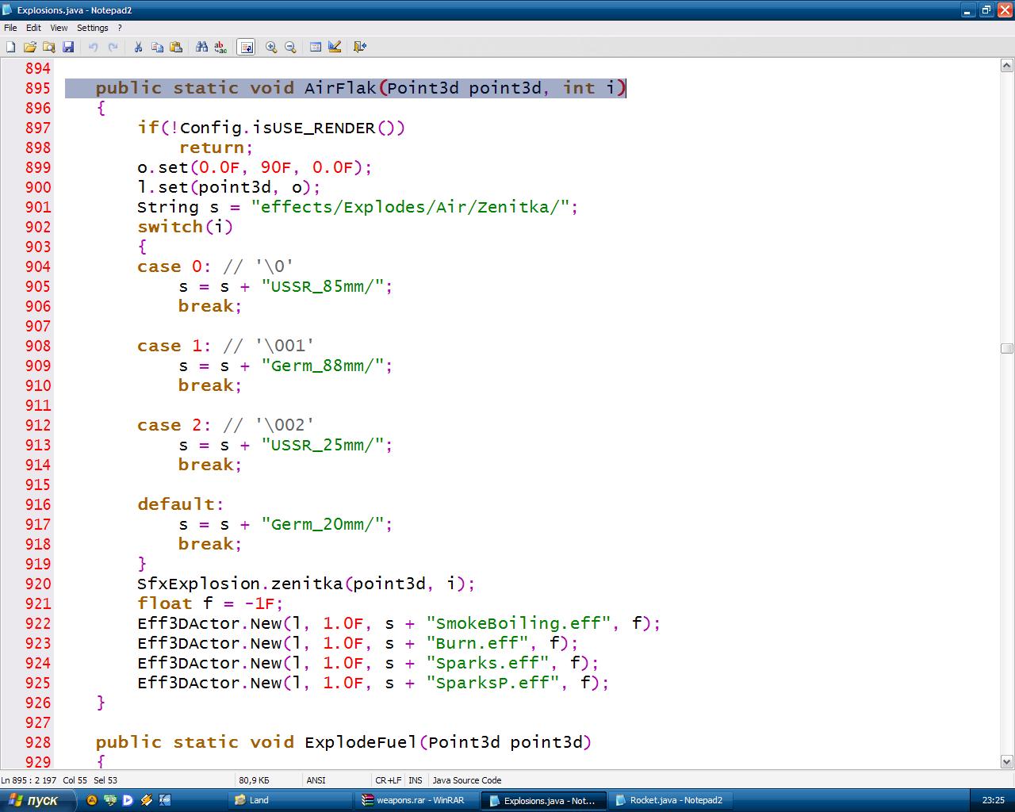Click the float keyword on line 921
The width and height of the screenshot is (1015, 812).
point(164,603)
